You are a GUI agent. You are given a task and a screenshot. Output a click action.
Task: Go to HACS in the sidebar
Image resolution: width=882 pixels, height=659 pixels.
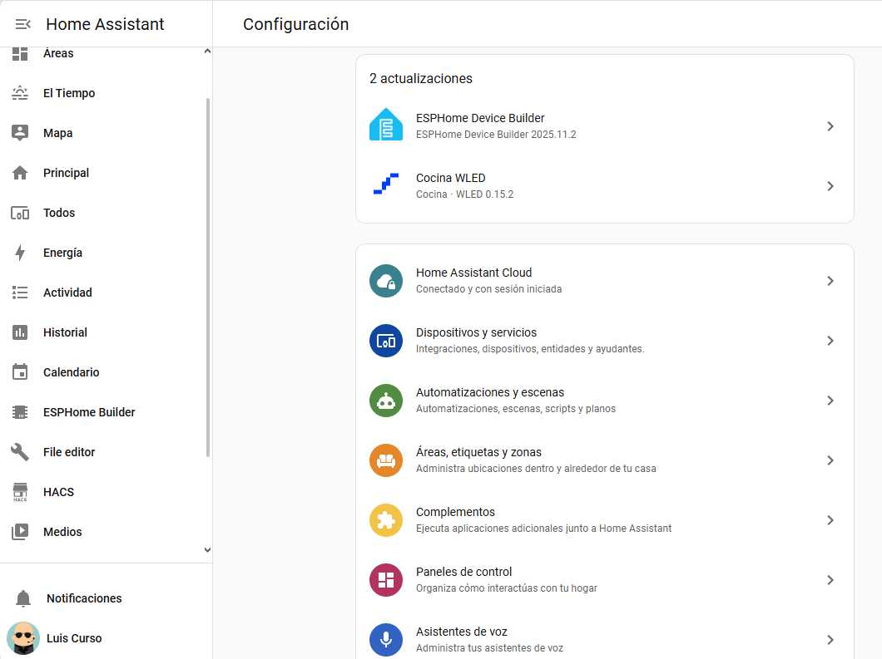[58, 492]
